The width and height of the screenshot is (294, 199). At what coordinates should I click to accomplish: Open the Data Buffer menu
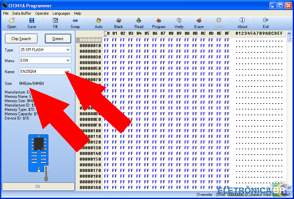tap(22, 13)
